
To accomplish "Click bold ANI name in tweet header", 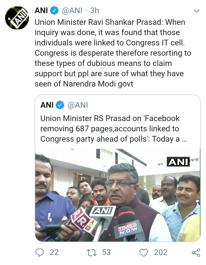I will tap(41, 11).
